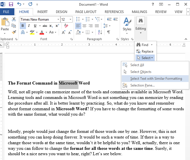Toggle Italic formatting
190x160 pixels.
pyautogui.click(x=29, y=26)
